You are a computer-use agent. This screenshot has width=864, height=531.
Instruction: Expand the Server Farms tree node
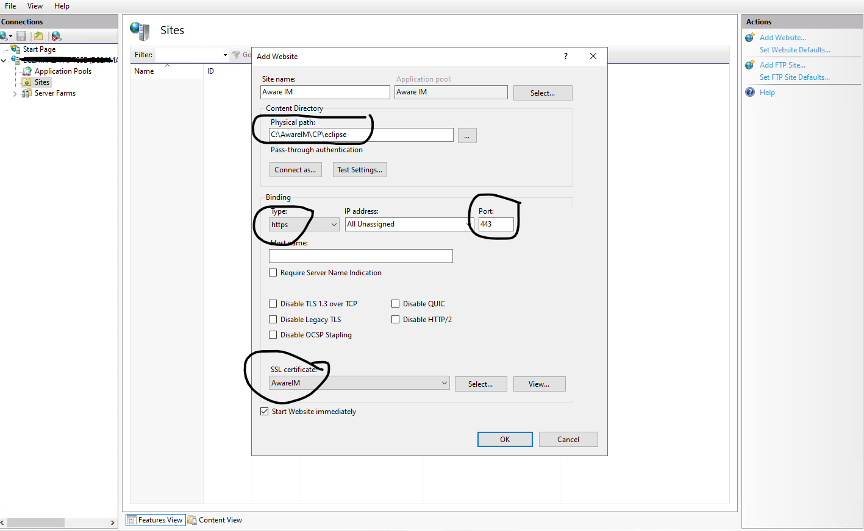15,94
